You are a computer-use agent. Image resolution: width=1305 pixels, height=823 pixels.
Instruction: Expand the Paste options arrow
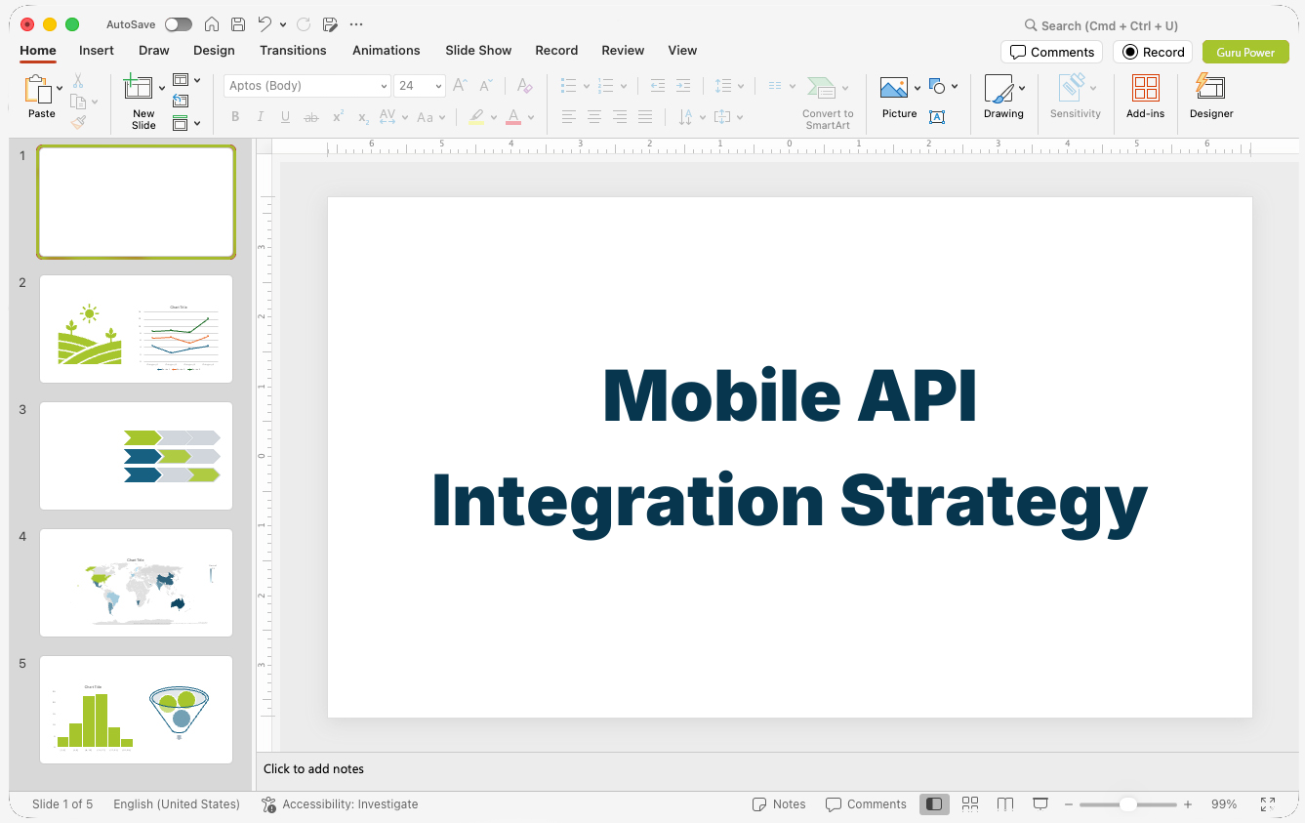61,88
